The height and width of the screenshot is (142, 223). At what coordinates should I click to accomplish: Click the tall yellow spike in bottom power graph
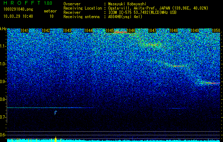[55, 139]
